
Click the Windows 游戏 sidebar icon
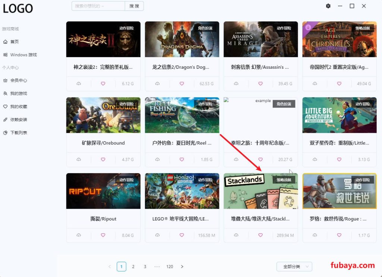(x=5, y=55)
